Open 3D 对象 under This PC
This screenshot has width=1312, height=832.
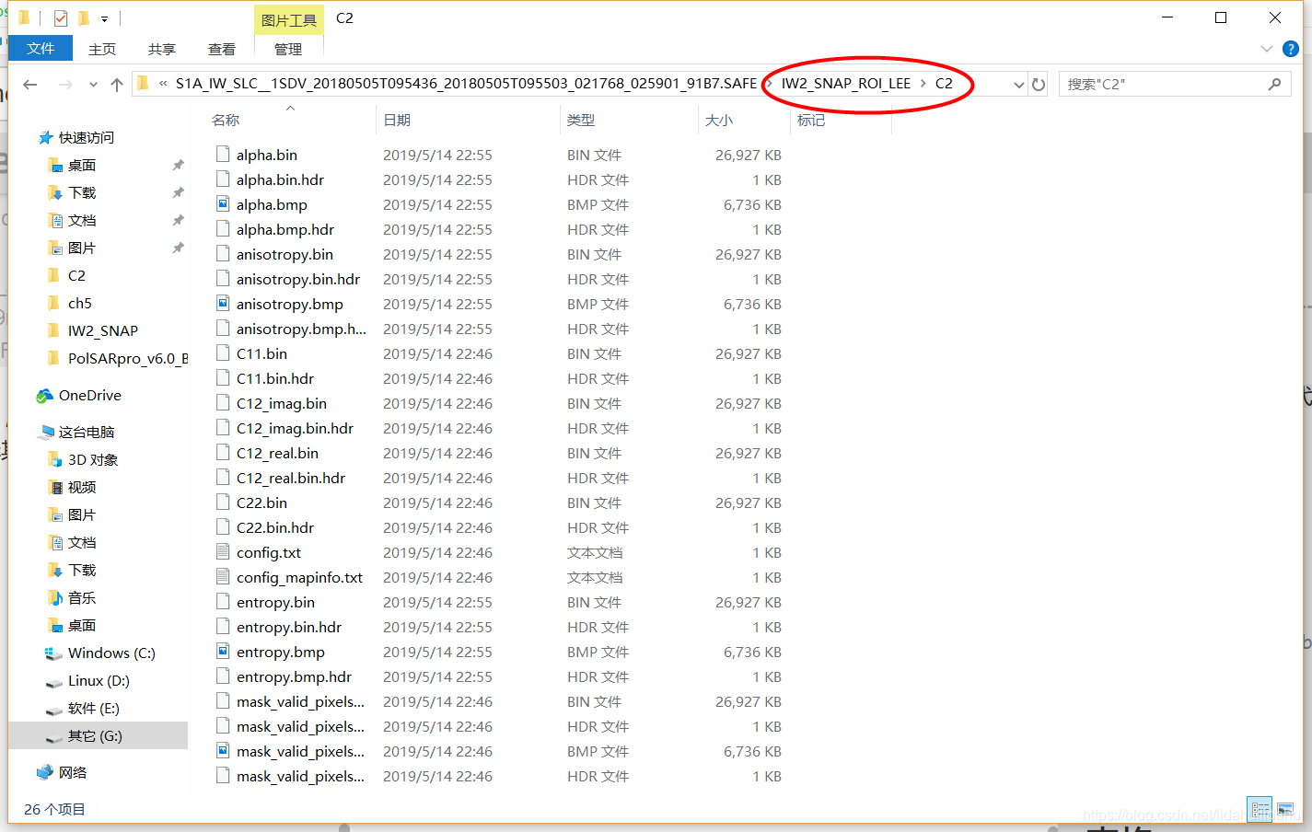point(93,460)
